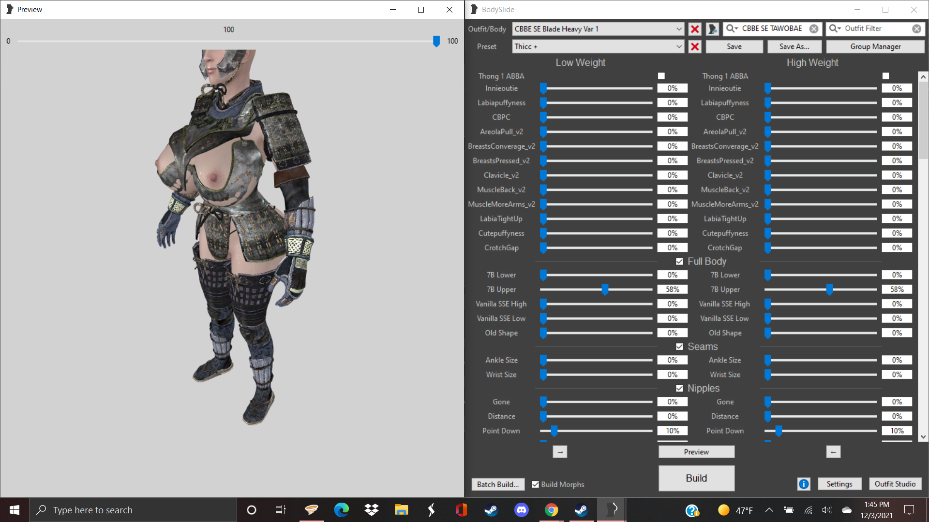The image size is (929, 522).
Task: Open Google Chrome from taskbar
Action: pos(551,510)
